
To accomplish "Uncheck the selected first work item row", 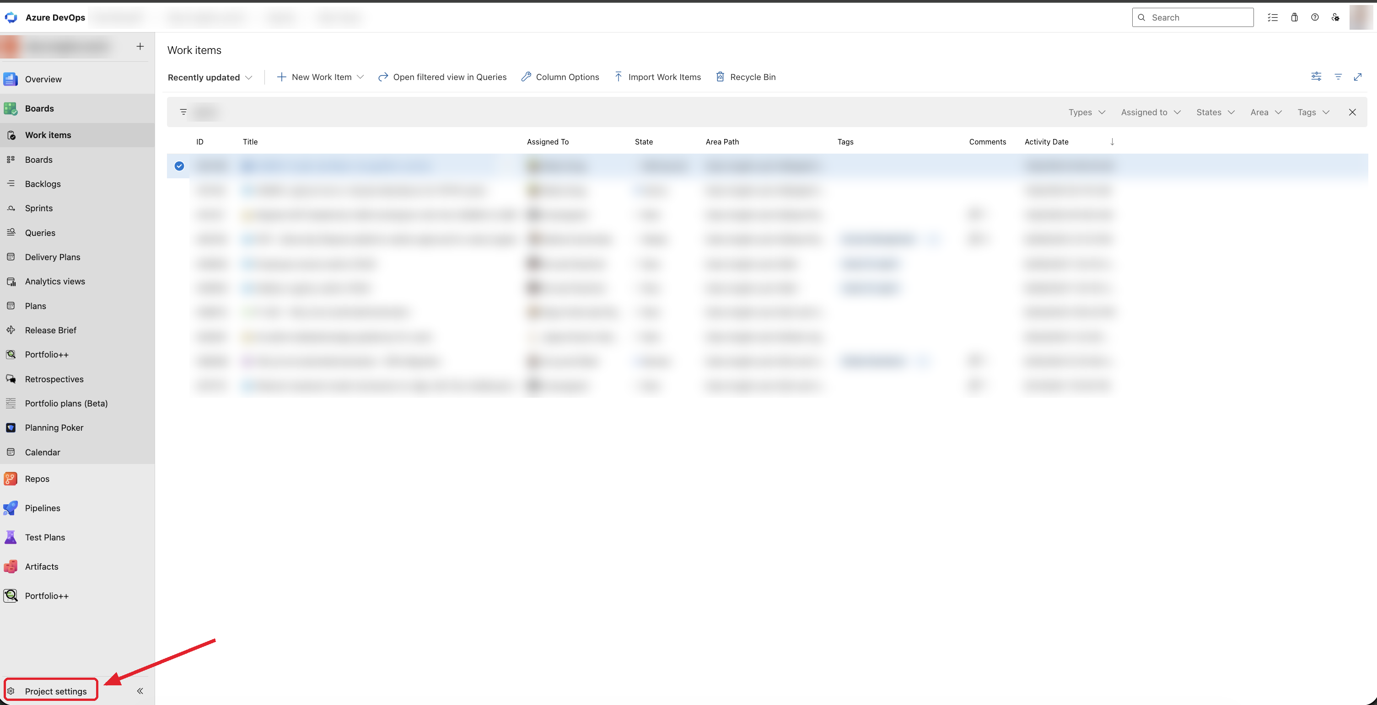I will 179,166.
